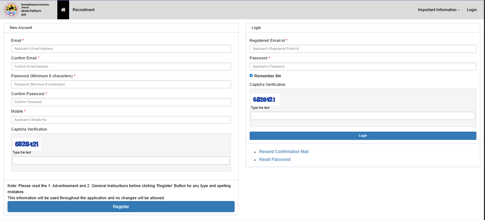The image size is (485, 220).
Task: Click the registration captcha text box
Action: pyautogui.click(x=121, y=161)
